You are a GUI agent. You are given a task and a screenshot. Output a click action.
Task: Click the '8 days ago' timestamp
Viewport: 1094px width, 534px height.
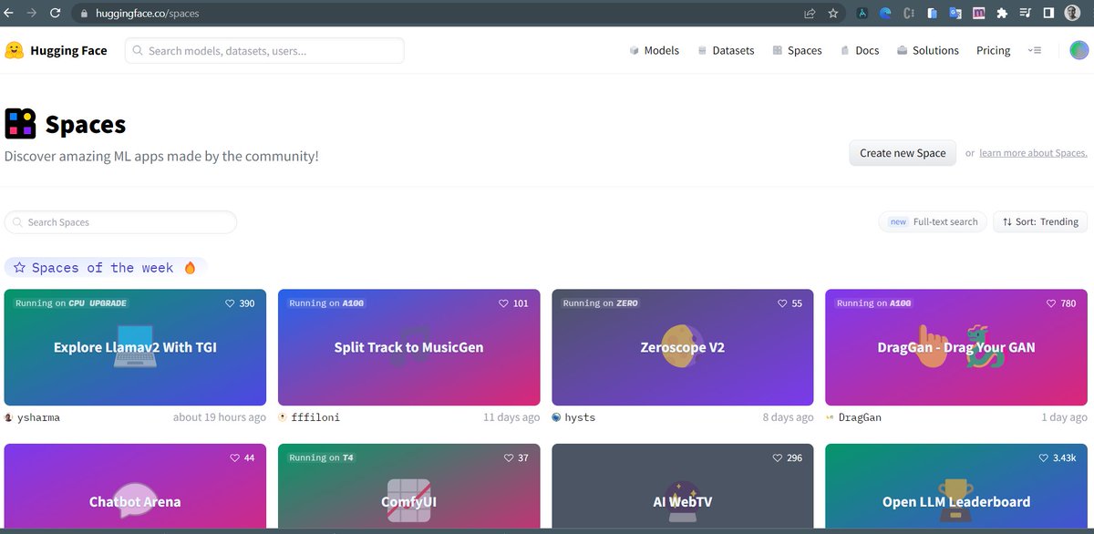[x=788, y=417]
